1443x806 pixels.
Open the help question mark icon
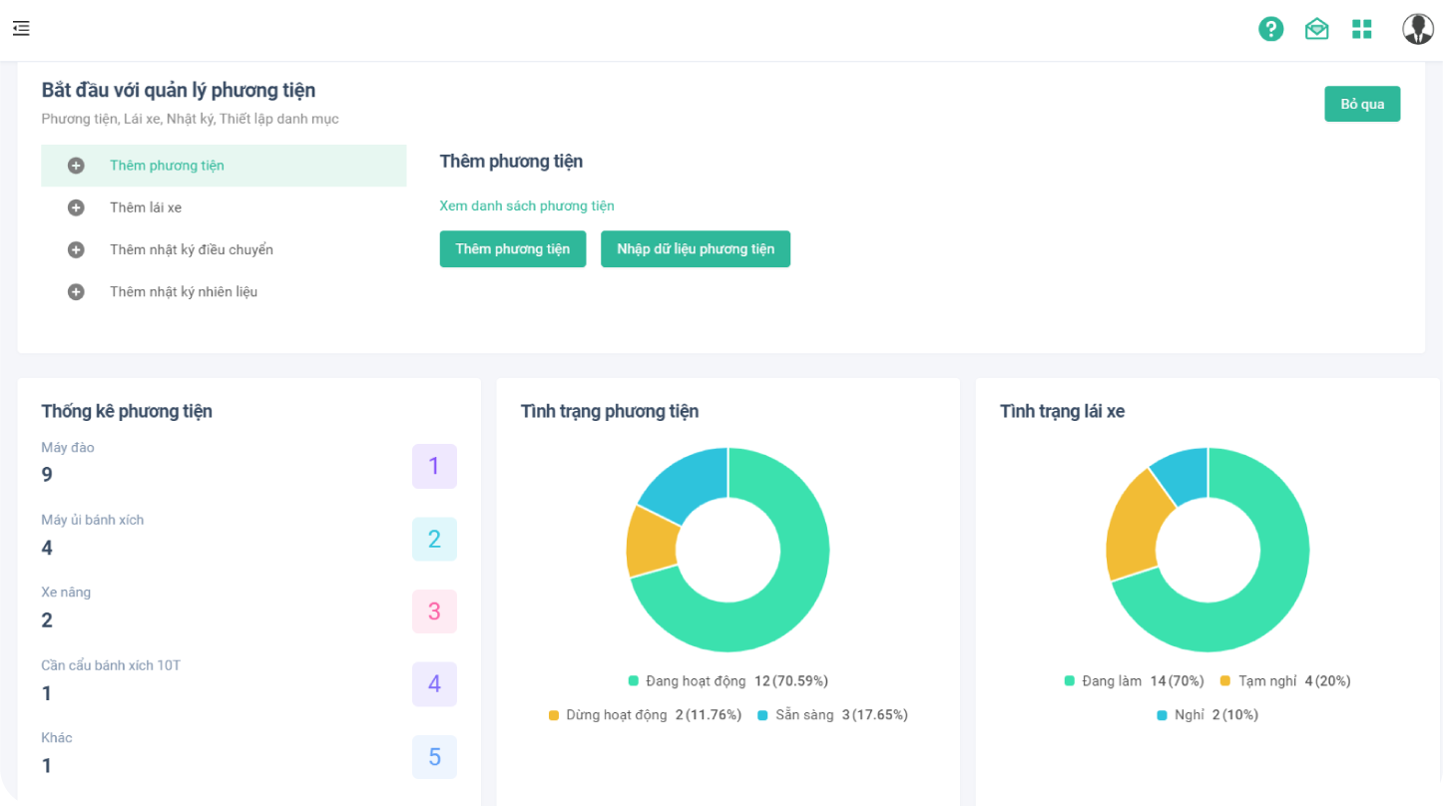pyautogui.click(x=1270, y=29)
